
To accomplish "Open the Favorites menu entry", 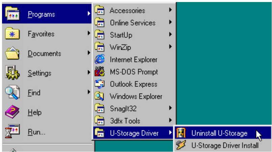I will click(47, 33).
